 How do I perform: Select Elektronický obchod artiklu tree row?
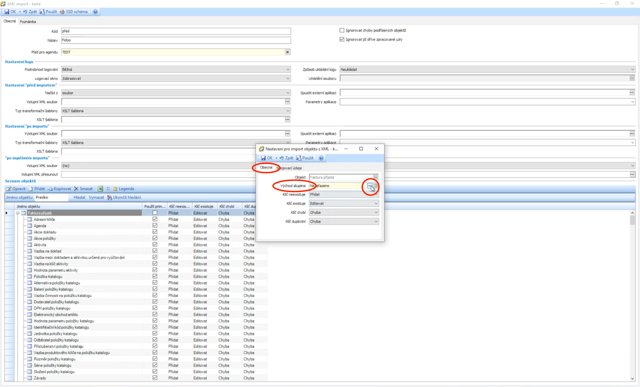point(56,314)
